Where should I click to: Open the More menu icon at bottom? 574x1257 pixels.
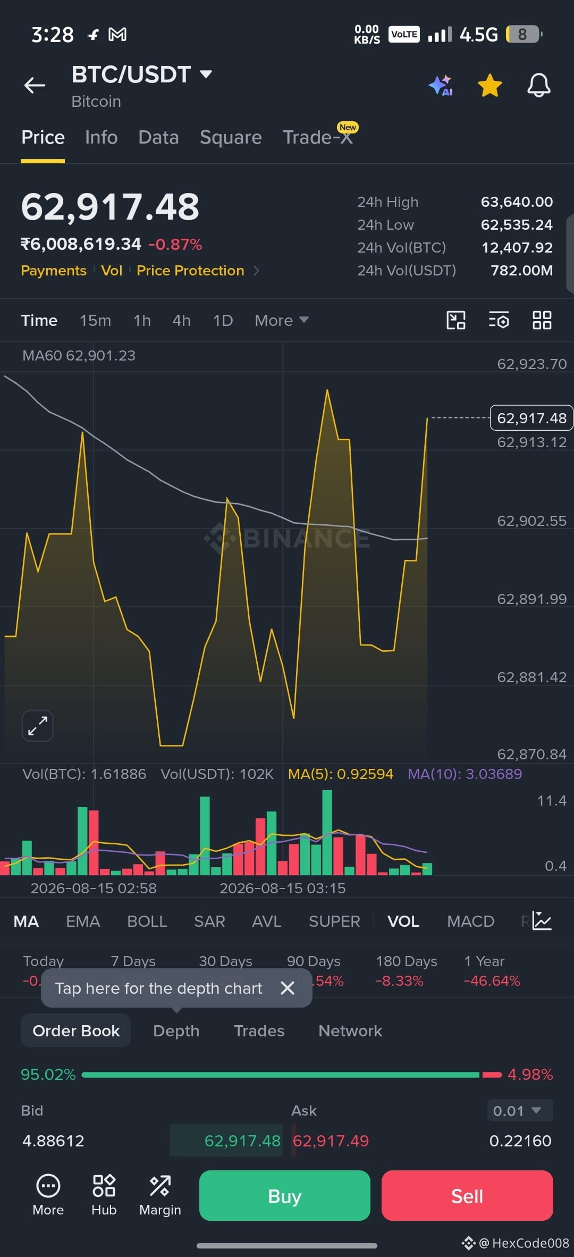tap(48, 1195)
